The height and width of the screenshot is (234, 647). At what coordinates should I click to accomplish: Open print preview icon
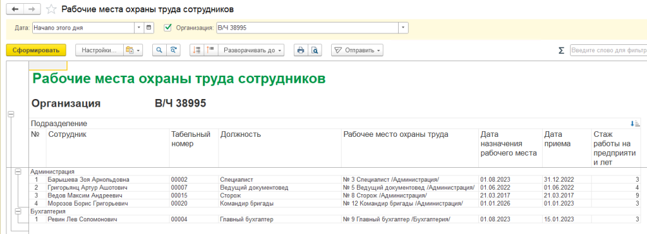click(x=315, y=50)
